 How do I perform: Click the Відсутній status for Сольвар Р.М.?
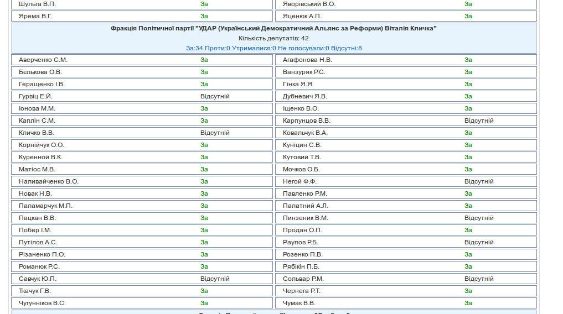[x=479, y=279]
